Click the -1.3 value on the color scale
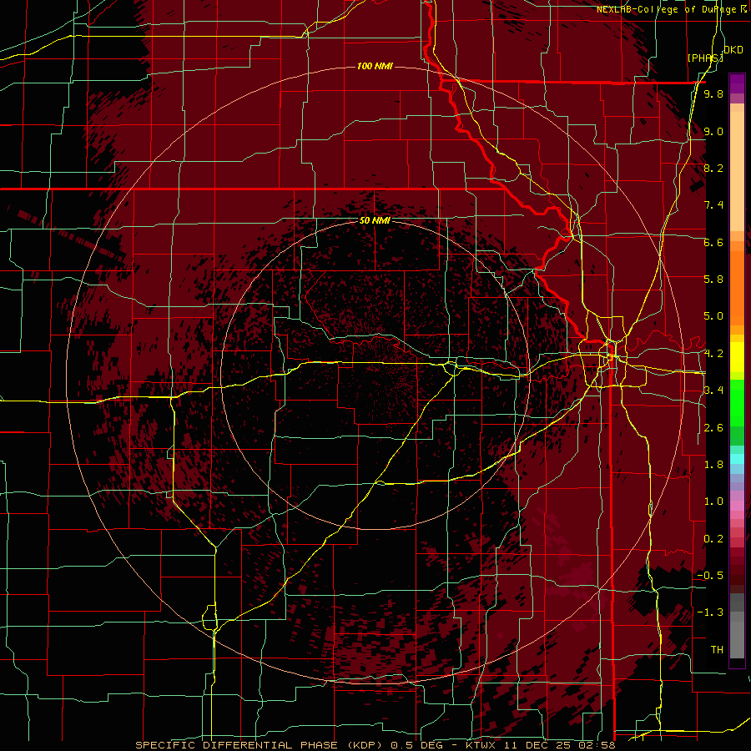The height and width of the screenshot is (751, 751). [710, 612]
